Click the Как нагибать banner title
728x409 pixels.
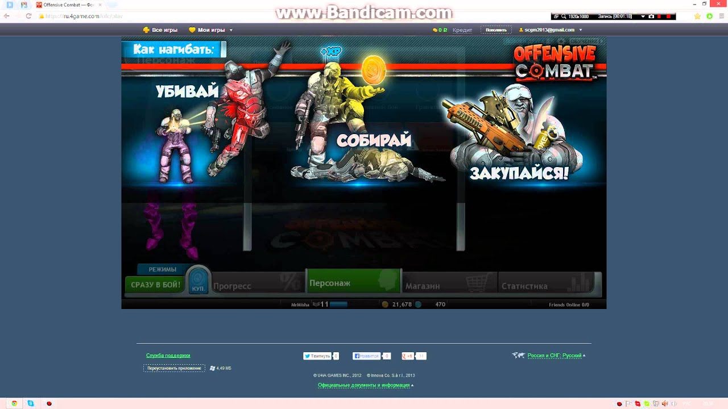(173, 49)
